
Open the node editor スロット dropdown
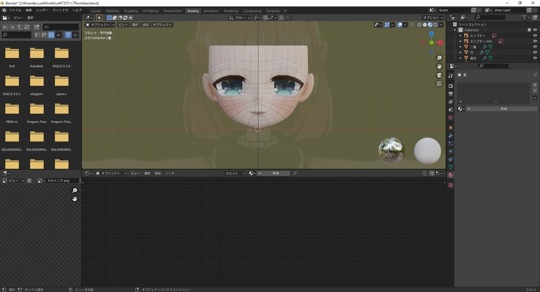coord(235,173)
